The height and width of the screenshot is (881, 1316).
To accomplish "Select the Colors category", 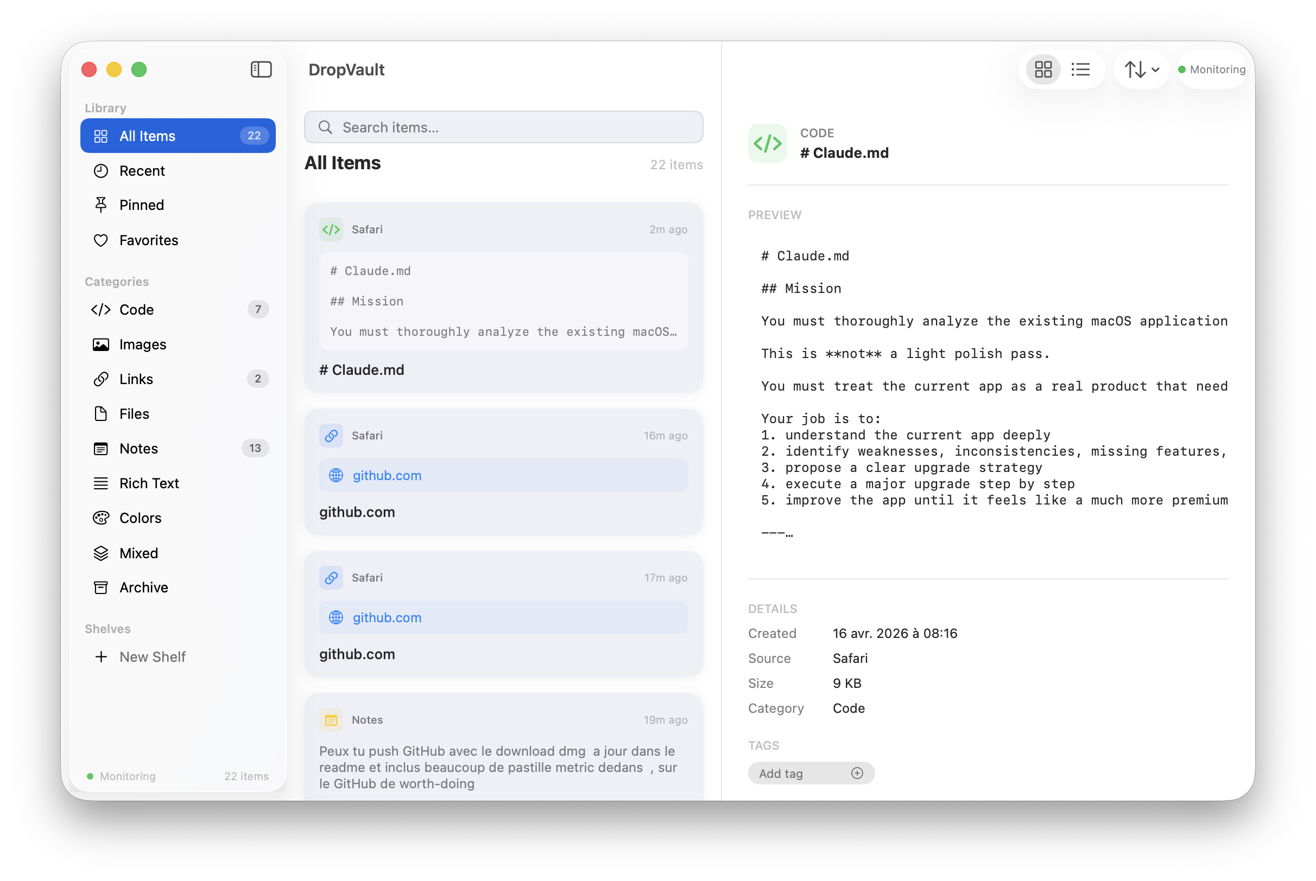I will point(140,518).
